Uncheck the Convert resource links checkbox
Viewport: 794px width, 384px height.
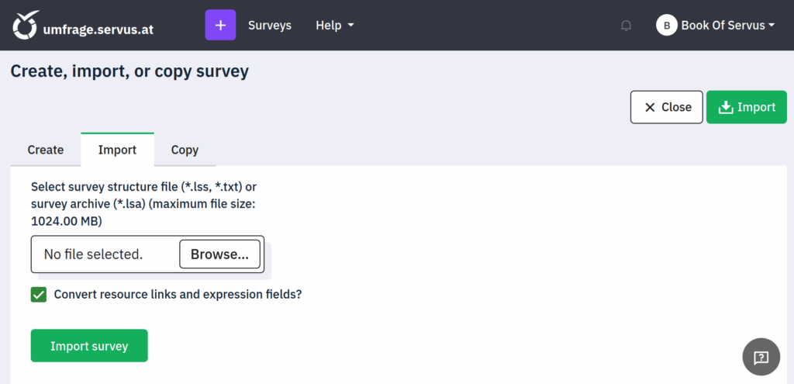point(39,295)
